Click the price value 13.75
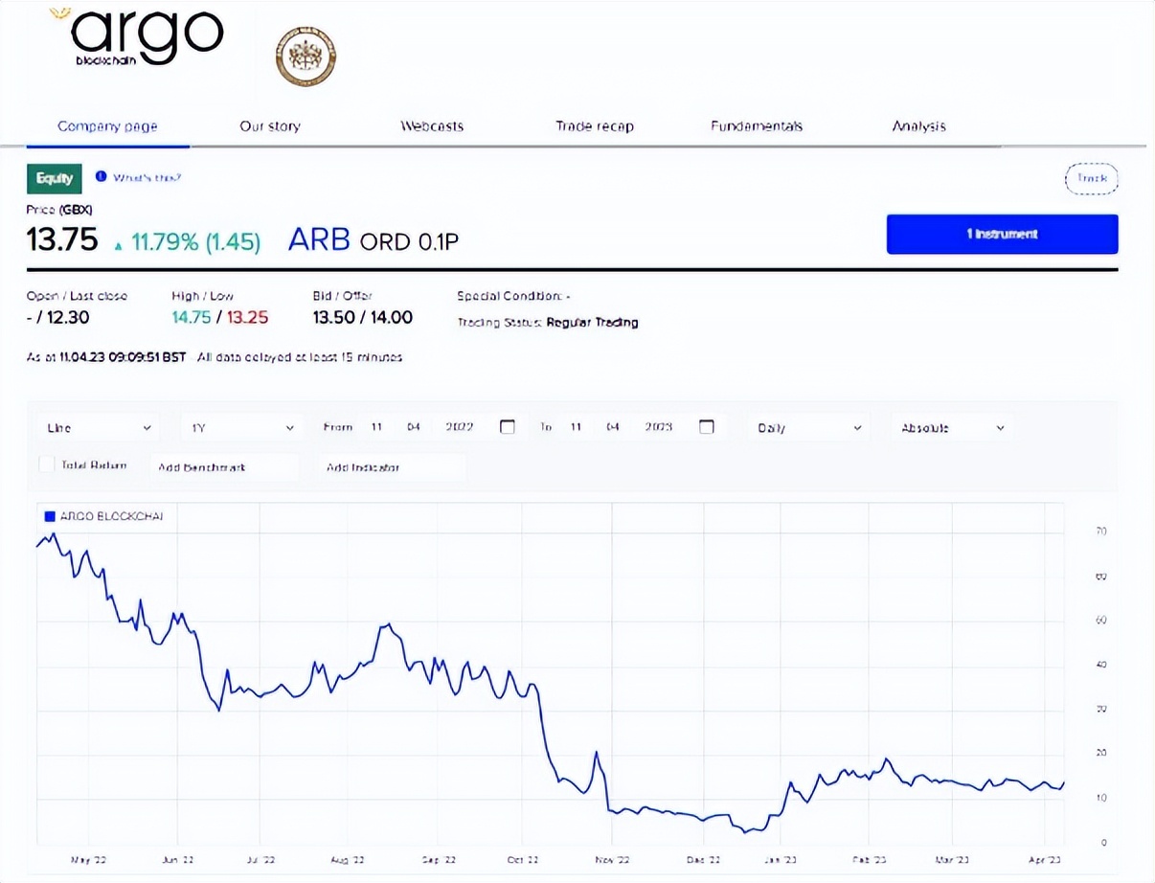Screen dimensions: 1155x883 tap(62, 239)
